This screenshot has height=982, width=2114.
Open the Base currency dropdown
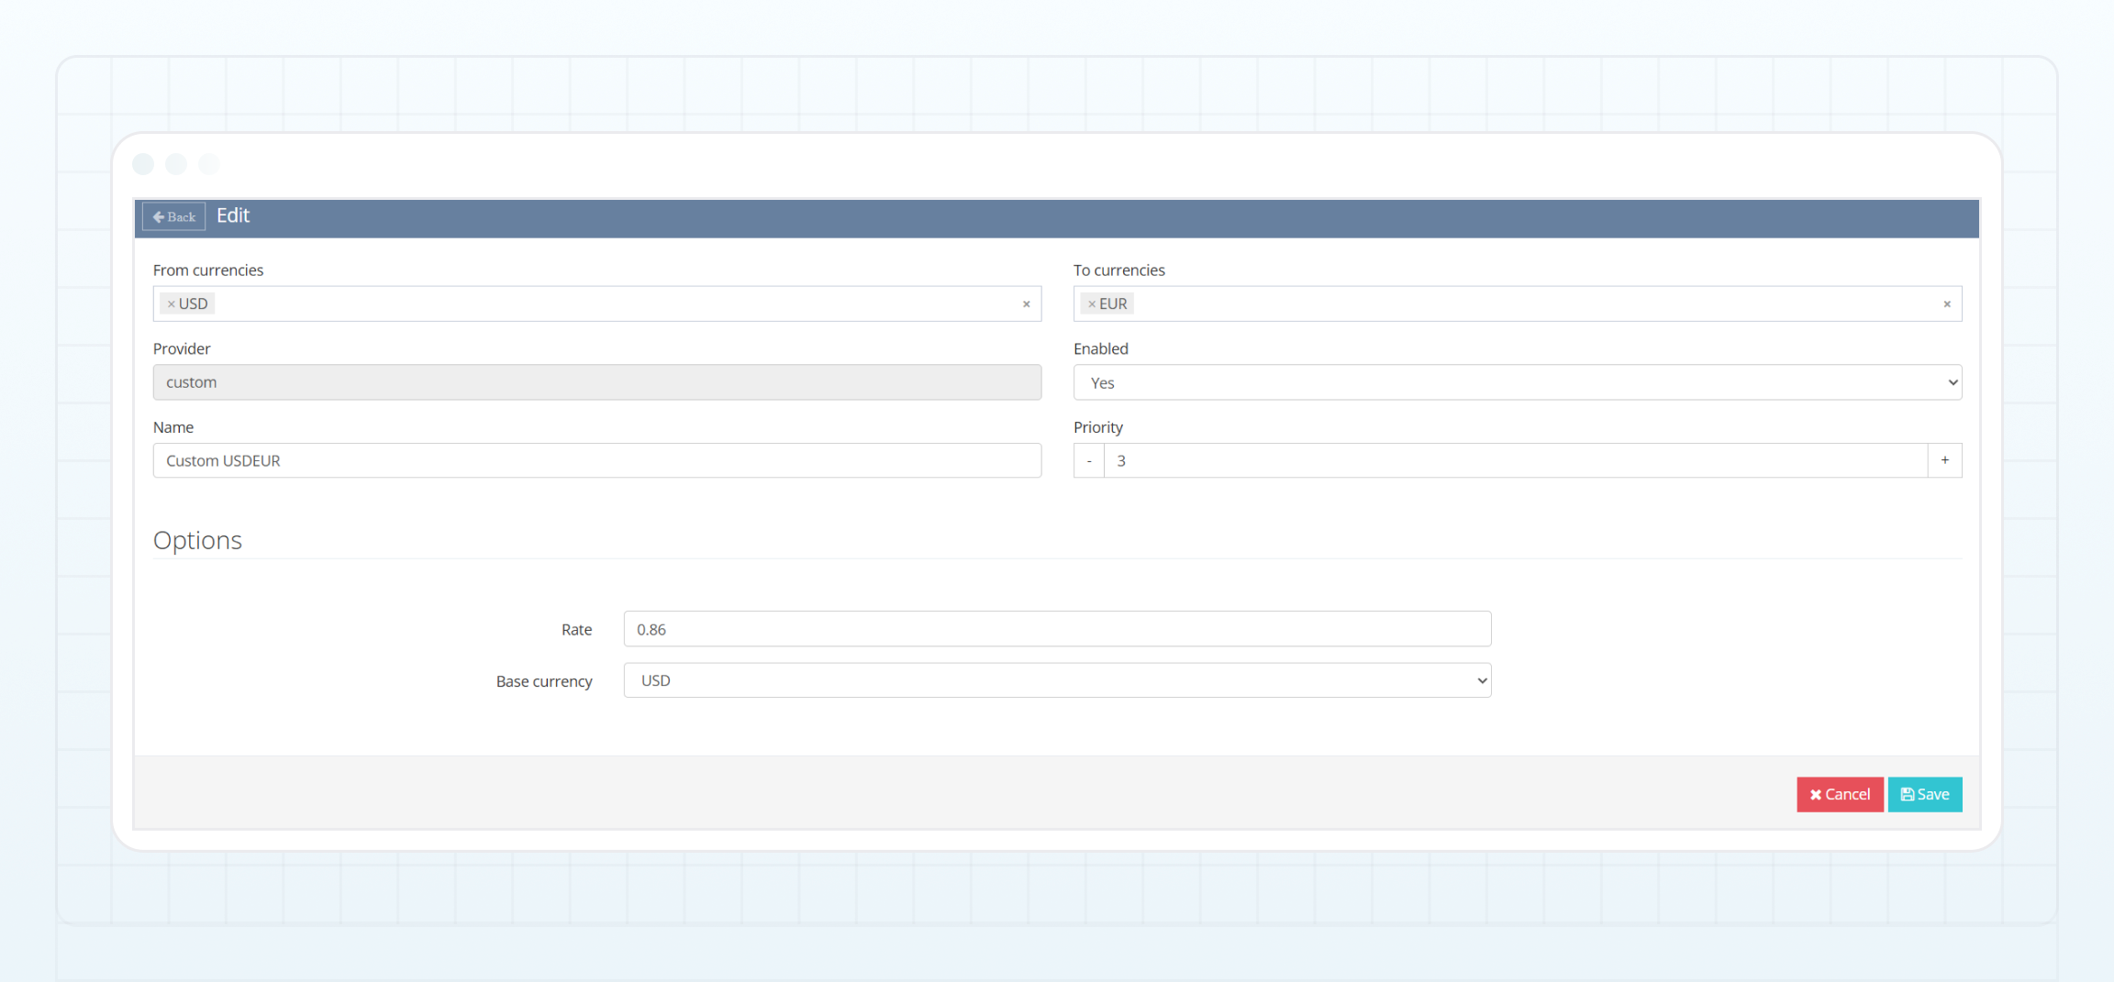[x=1057, y=679]
